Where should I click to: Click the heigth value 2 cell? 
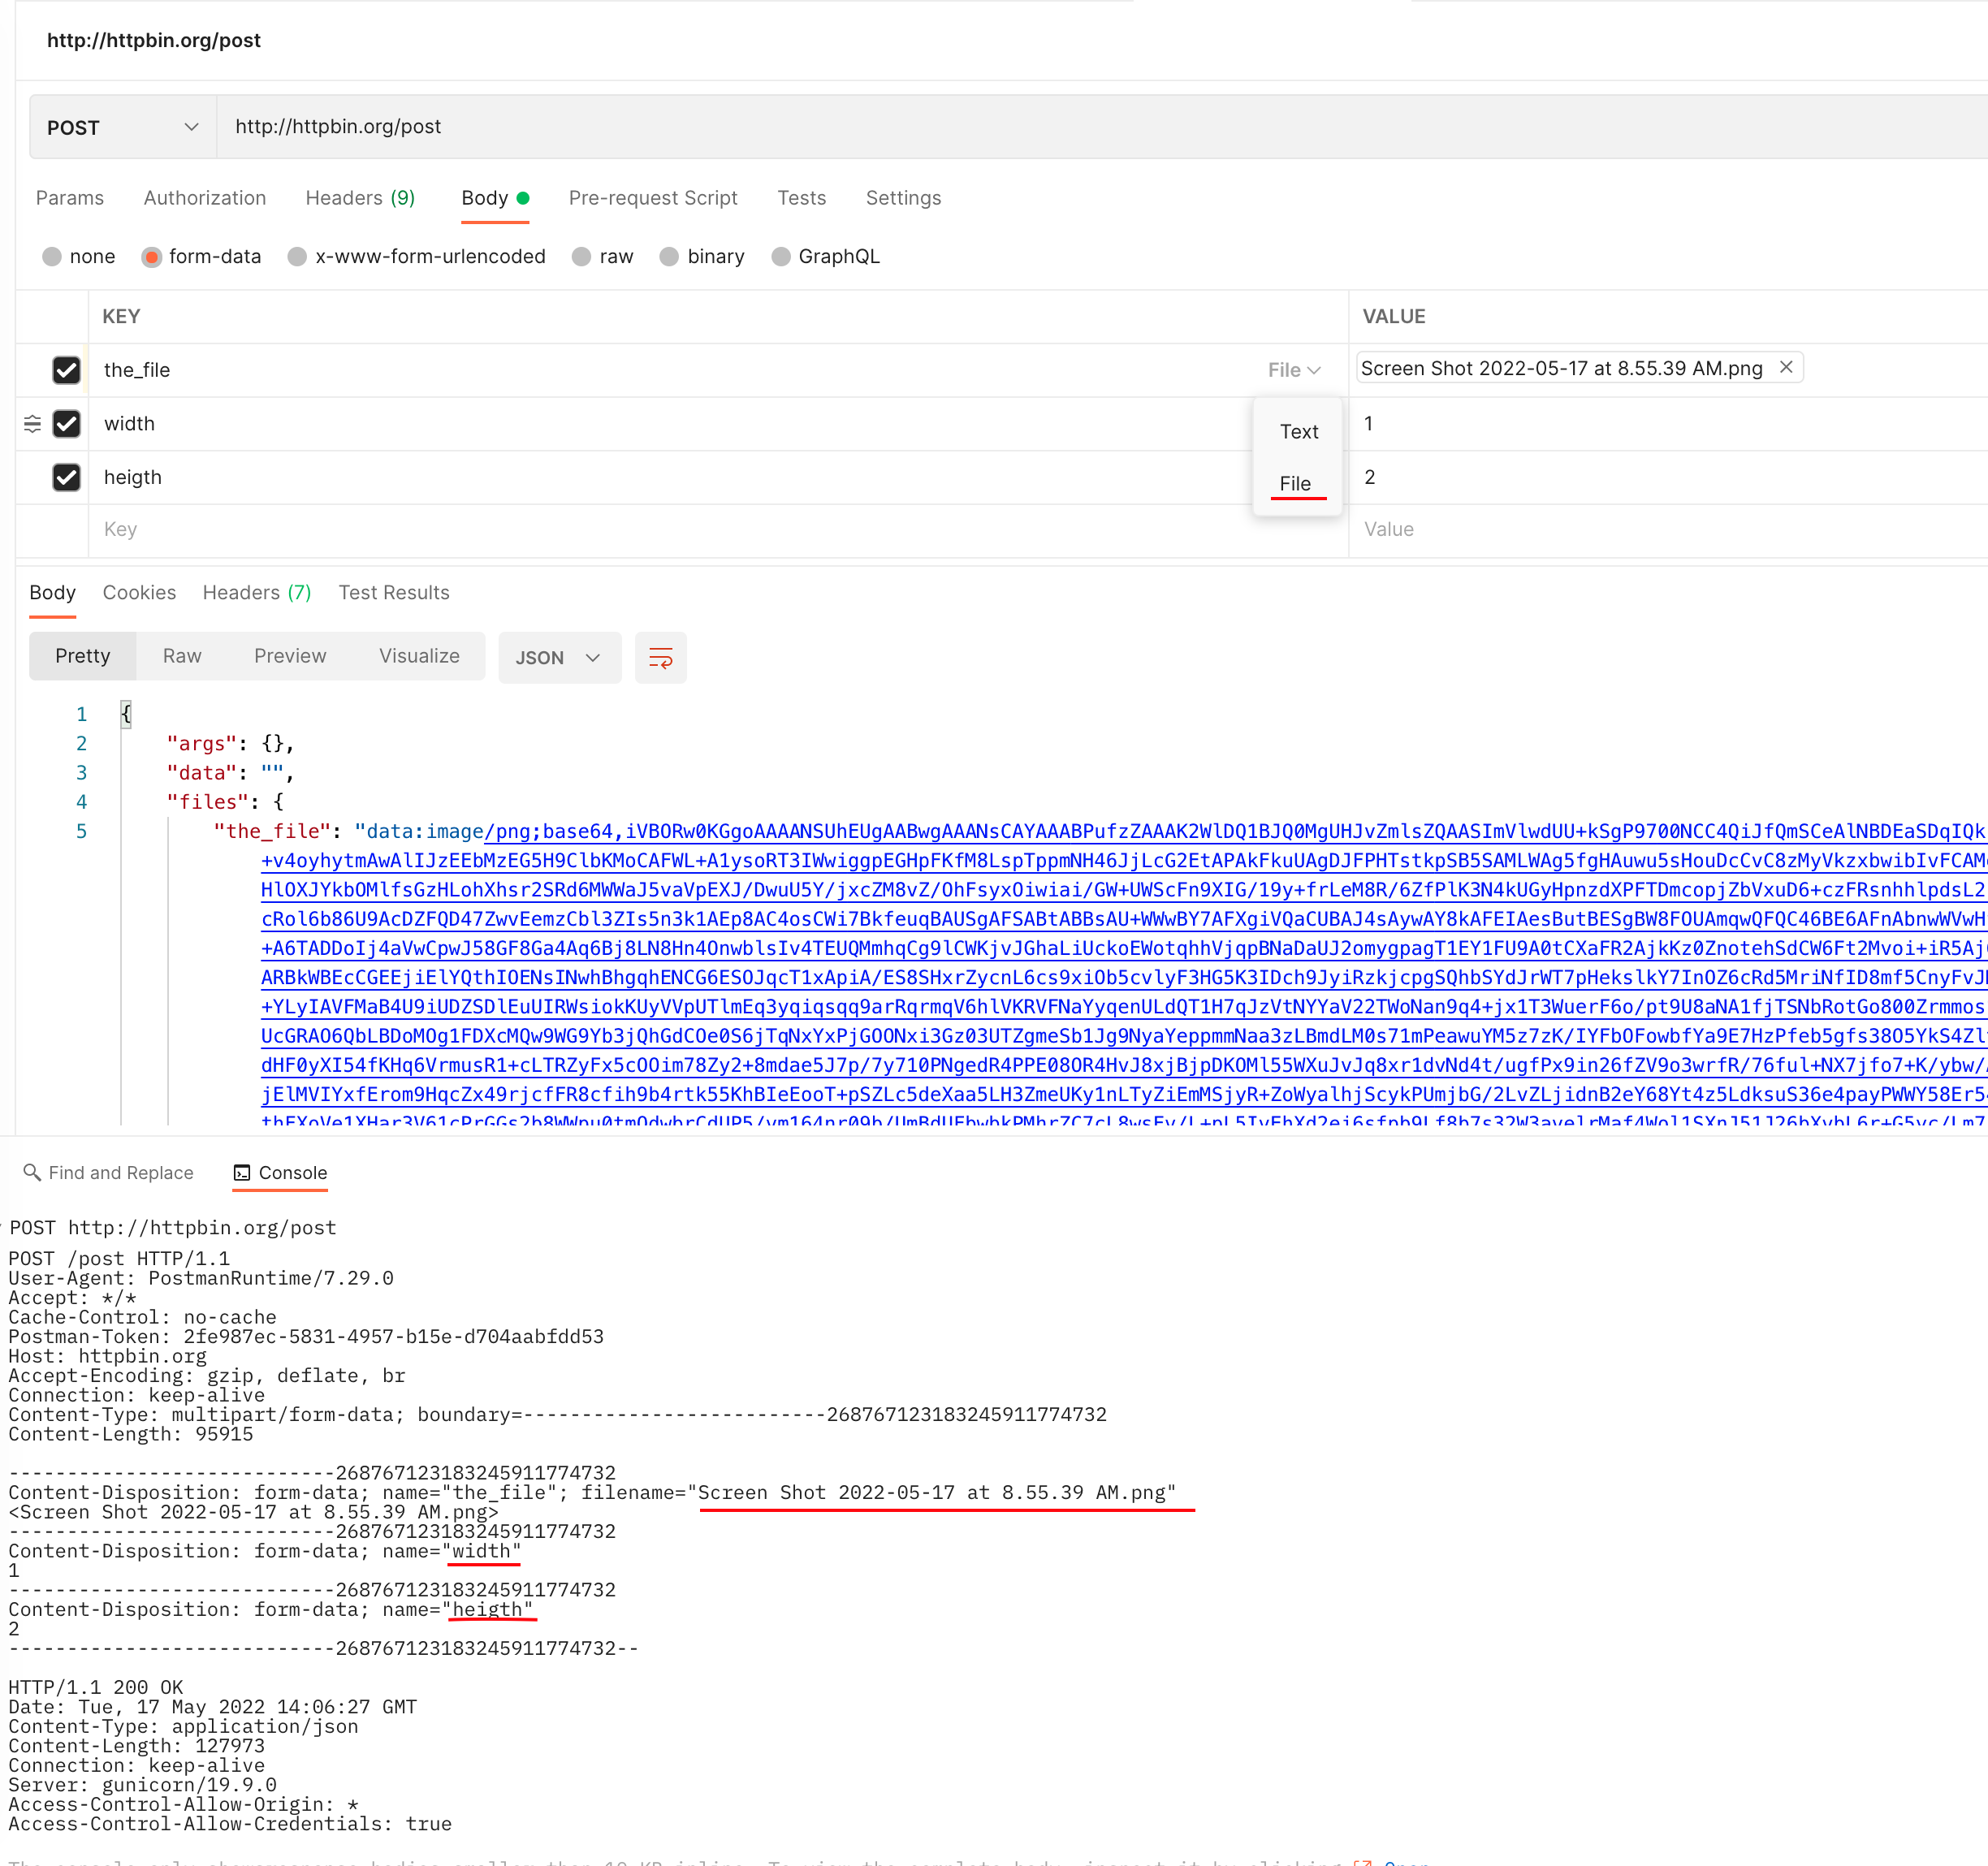tap(1668, 477)
